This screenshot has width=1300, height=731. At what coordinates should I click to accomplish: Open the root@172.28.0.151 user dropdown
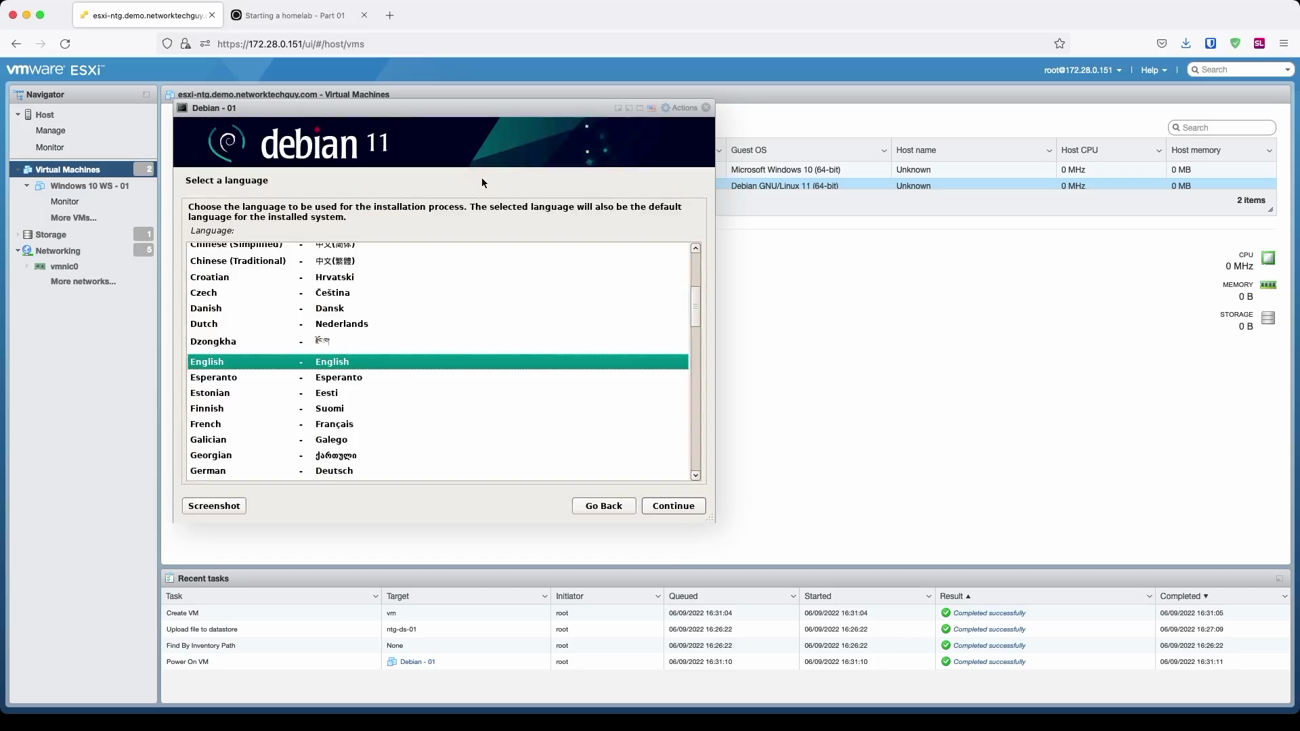1083,70
